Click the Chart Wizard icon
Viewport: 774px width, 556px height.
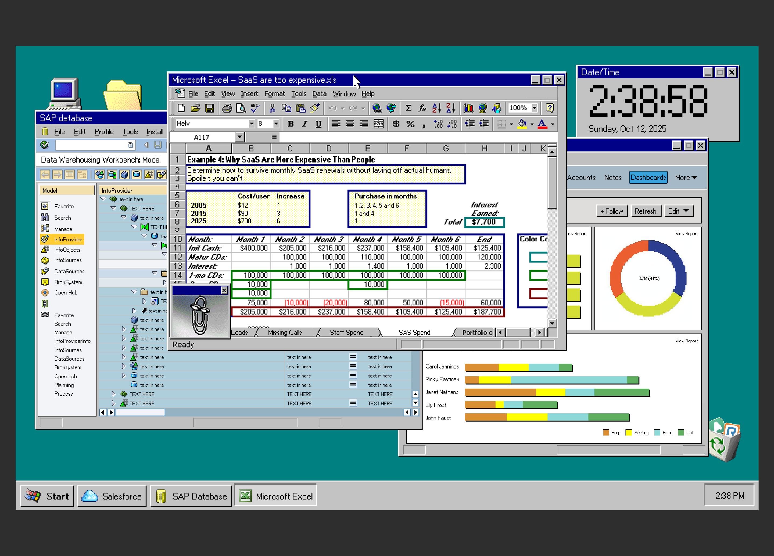tap(468, 108)
